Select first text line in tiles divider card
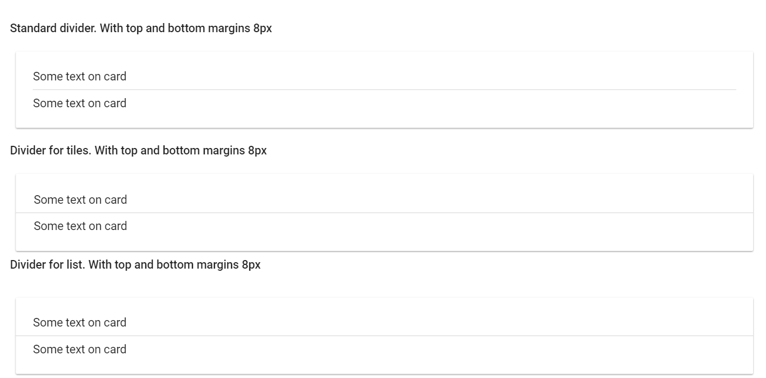The image size is (766, 378). point(80,200)
